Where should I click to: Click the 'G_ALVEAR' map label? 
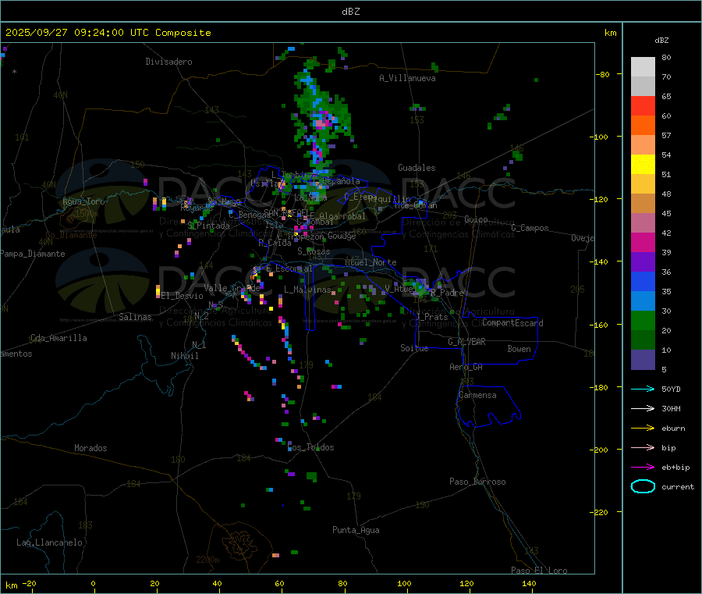click(466, 342)
